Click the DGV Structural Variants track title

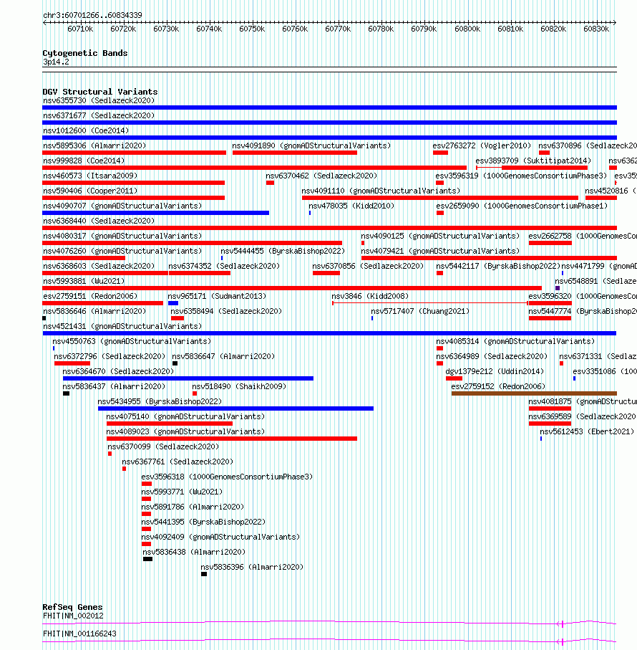[x=100, y=92]
